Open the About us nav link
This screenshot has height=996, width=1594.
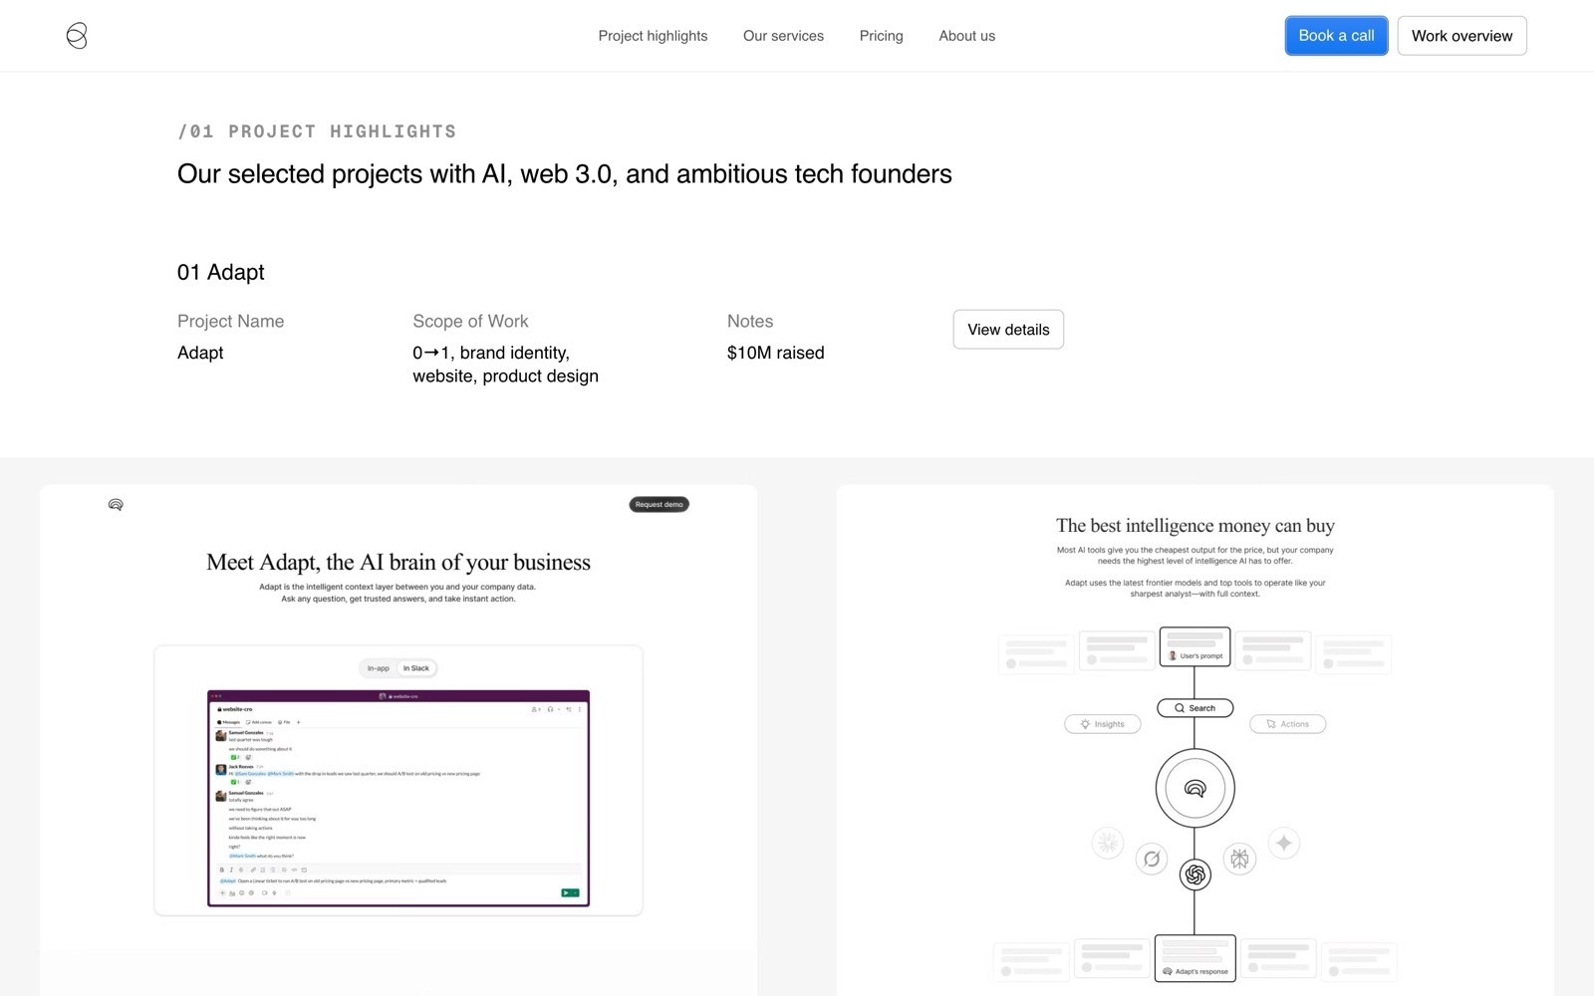(x=966, y=36)
